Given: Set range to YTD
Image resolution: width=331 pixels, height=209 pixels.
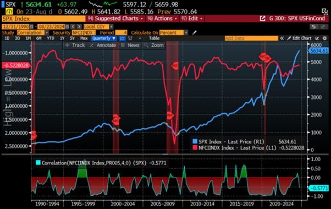Looking at the screenshot, I should (x=51, y=38).
